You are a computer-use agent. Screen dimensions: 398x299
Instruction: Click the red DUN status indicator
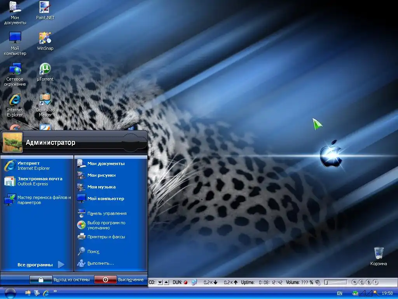point(185,282)
